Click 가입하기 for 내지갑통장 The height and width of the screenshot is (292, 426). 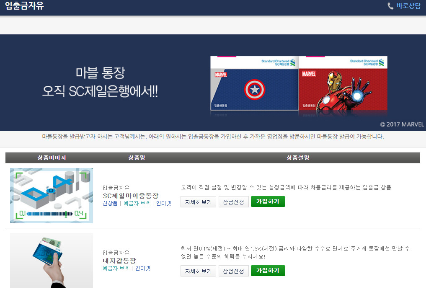point(268,271)
